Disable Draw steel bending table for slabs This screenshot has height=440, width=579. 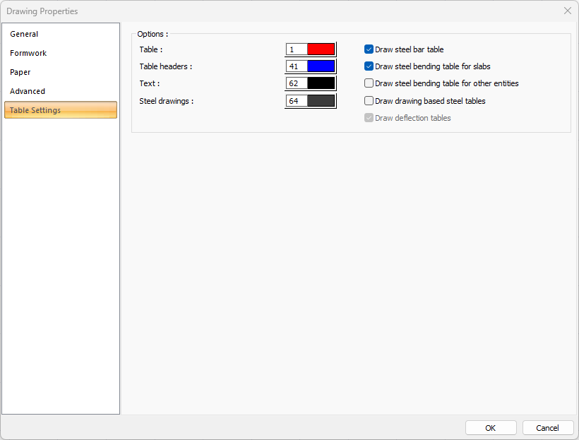tap(369, 66)
